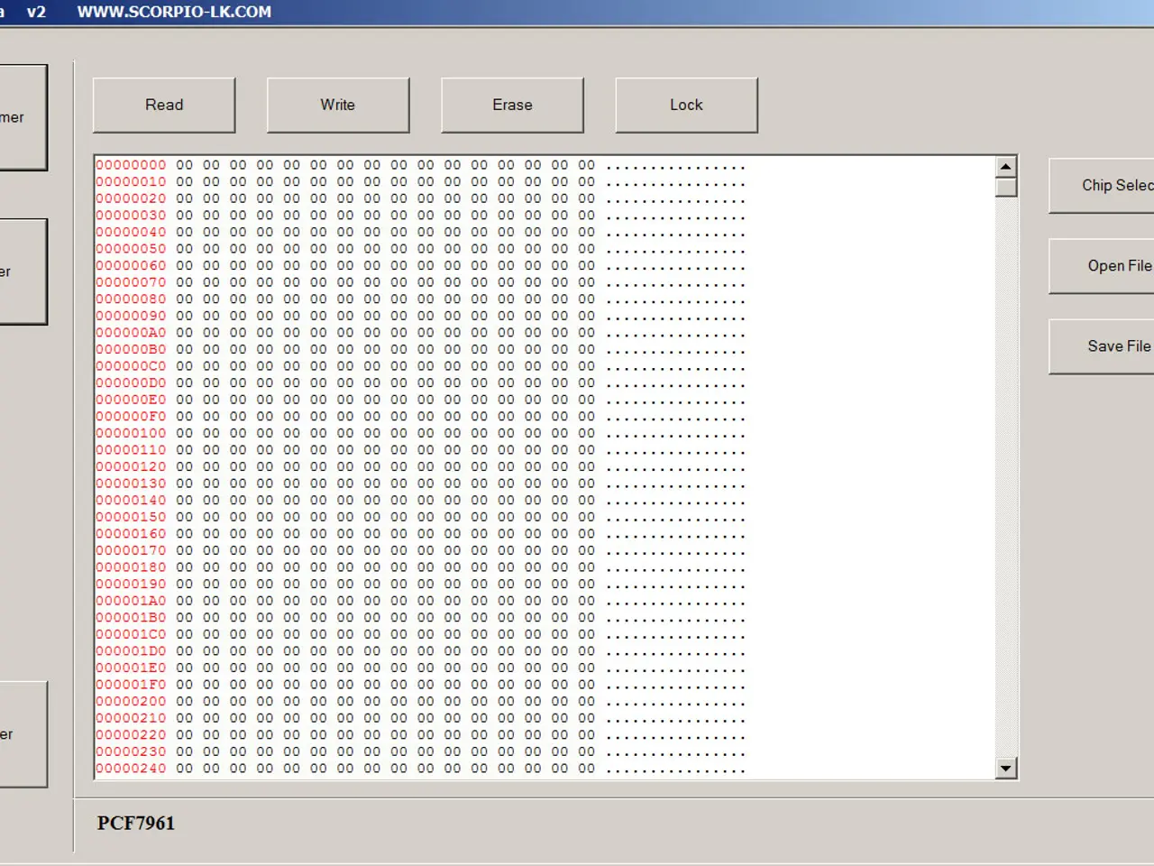The height and width of the screenshot is (866, 1154).
Task: Select address row 00000150
Action: click(421, 517)
